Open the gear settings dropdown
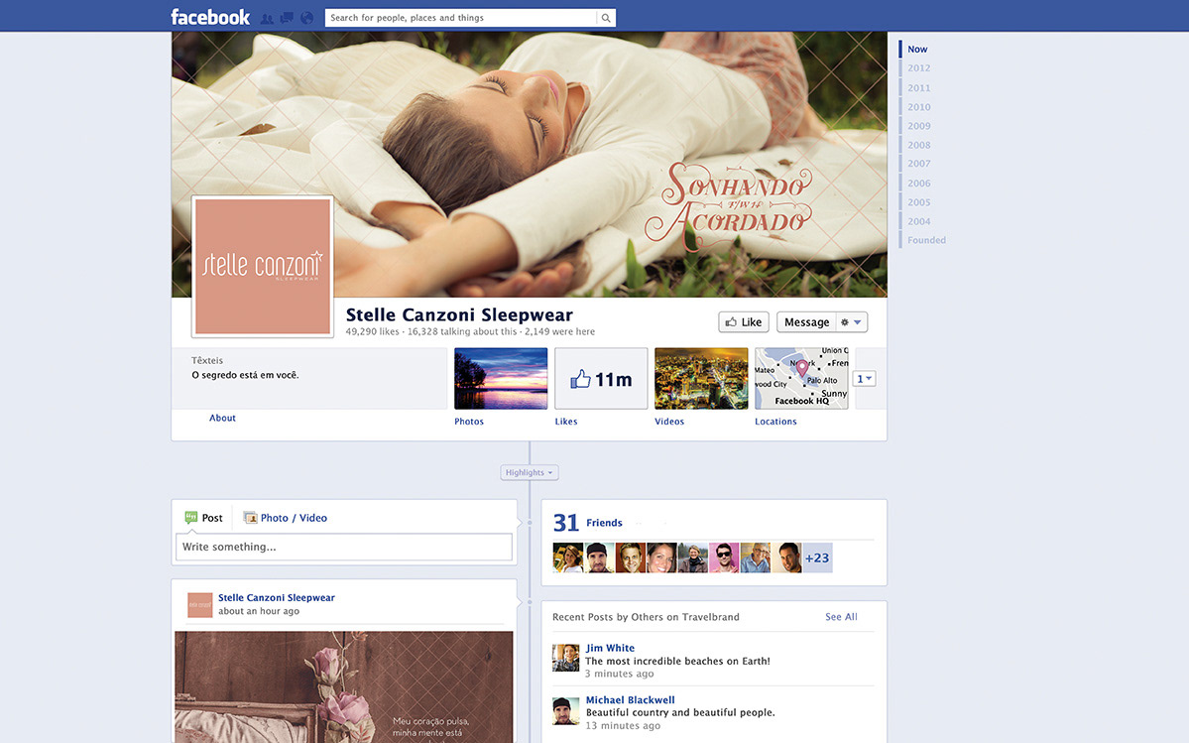The image size is (1189, 743). (852, 322)
